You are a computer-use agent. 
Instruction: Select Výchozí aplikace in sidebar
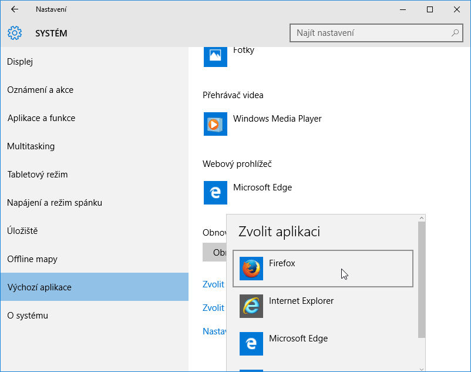point(95,287)
